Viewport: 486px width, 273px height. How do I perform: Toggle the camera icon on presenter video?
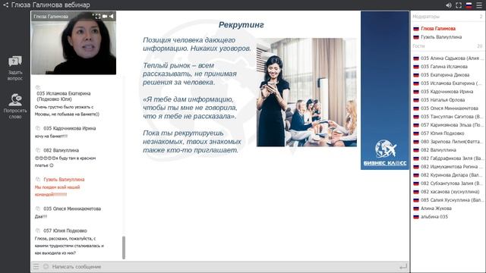pos(105,17)
